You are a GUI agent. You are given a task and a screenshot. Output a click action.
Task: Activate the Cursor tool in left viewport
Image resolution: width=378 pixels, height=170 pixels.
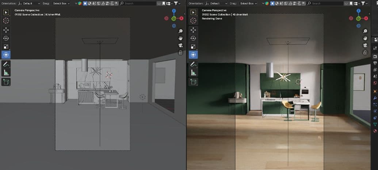[6, 21]
